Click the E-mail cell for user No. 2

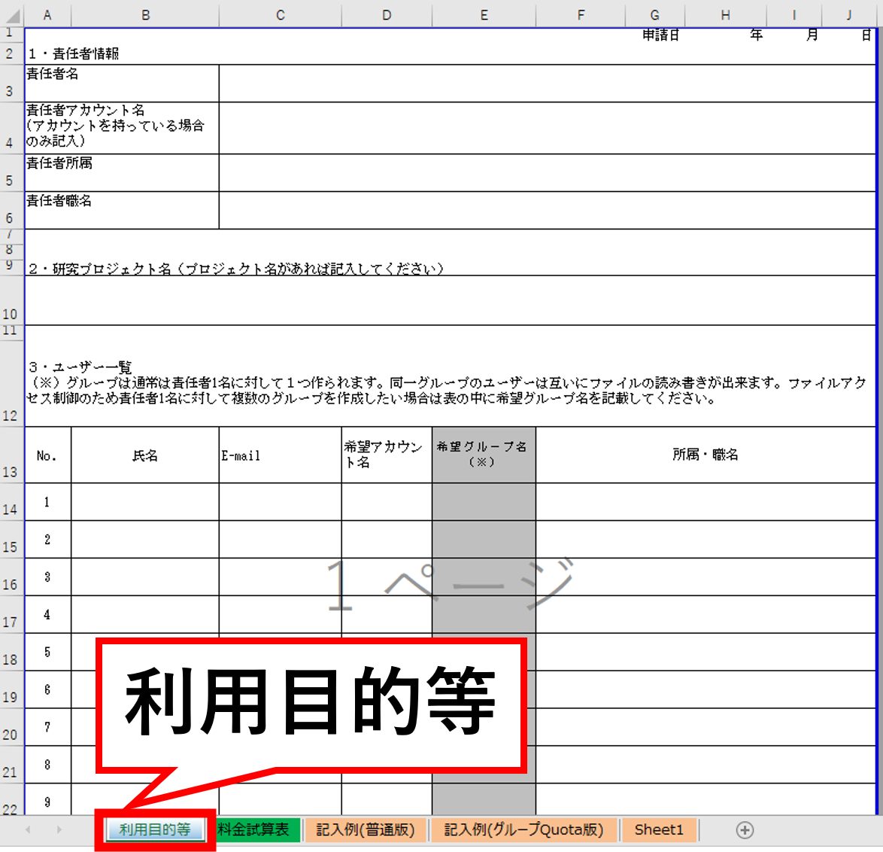pos(280,540)
